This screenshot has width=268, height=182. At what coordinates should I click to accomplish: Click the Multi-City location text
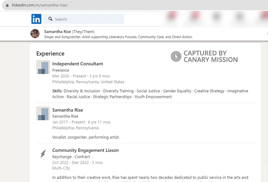coord(61,168)
